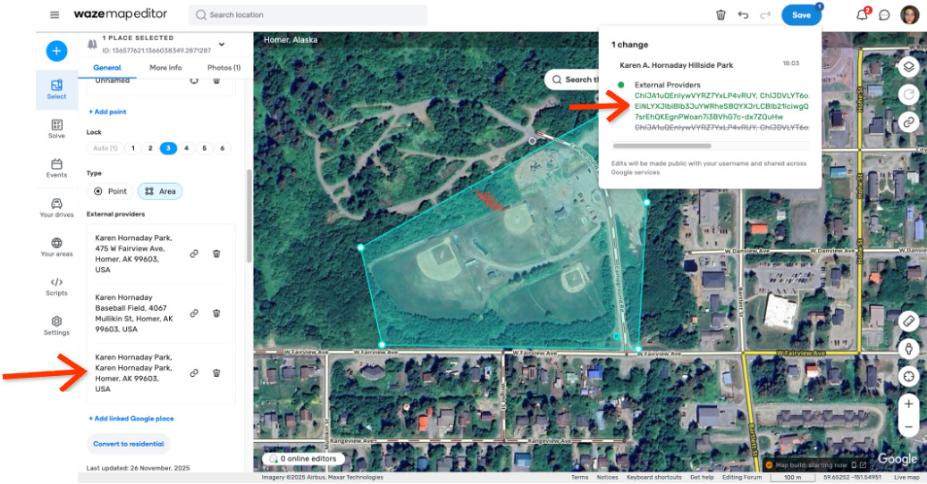The width and height of the screenshot is (927, 484).
Task: Open the hamburger main menu
Action: coord(55,15)
